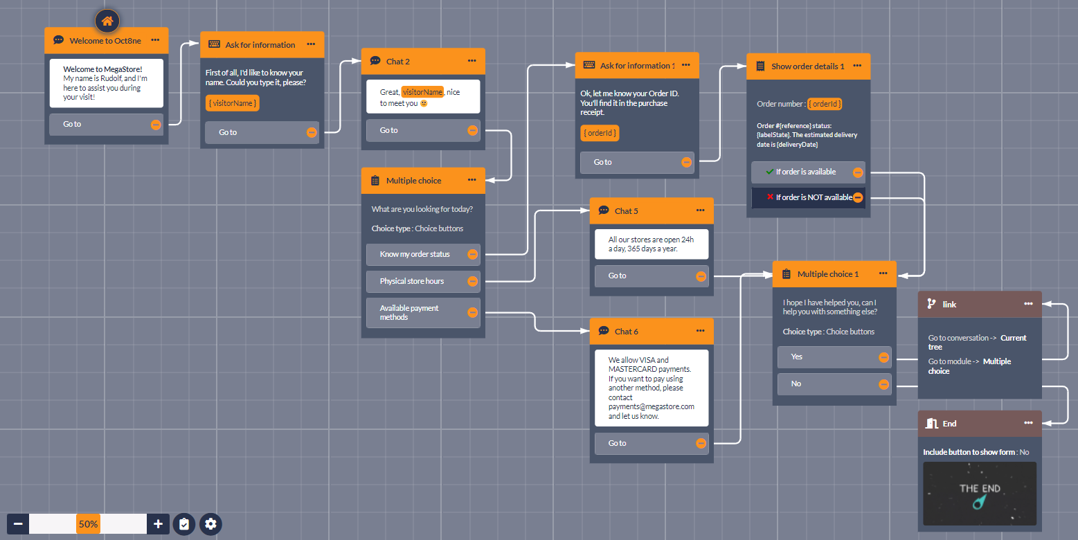Click the 'Yes' choice button
The width and height of the screenshot is (1078, 540).
[827, 357]
